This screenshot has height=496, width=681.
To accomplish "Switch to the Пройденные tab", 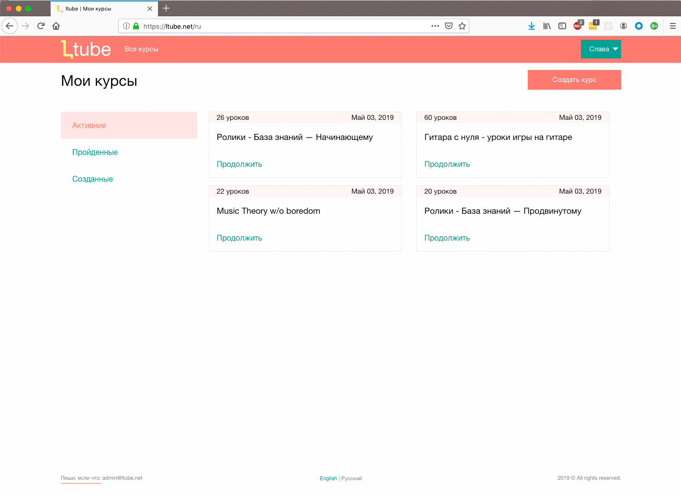I will click(x=95, y=152).
